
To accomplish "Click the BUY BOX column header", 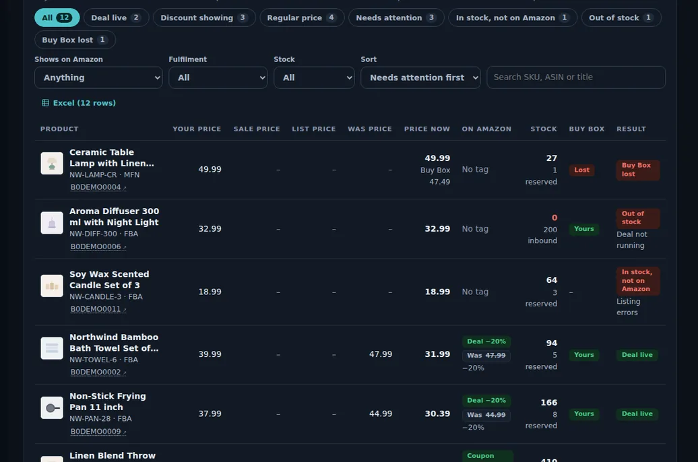I will point(587,129).
